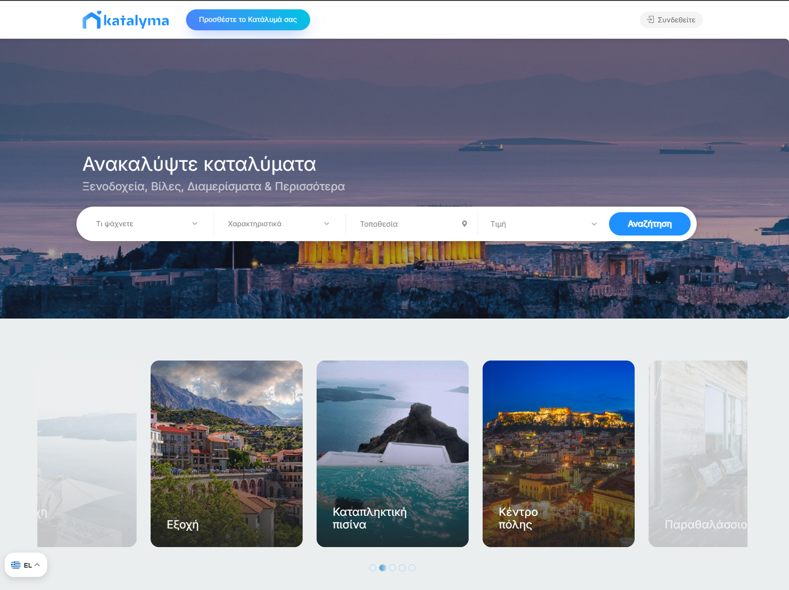This screenshot has width=789, height=590.
Task: Click the Greek flag icon in language switcher
Action: pos(17,564)
